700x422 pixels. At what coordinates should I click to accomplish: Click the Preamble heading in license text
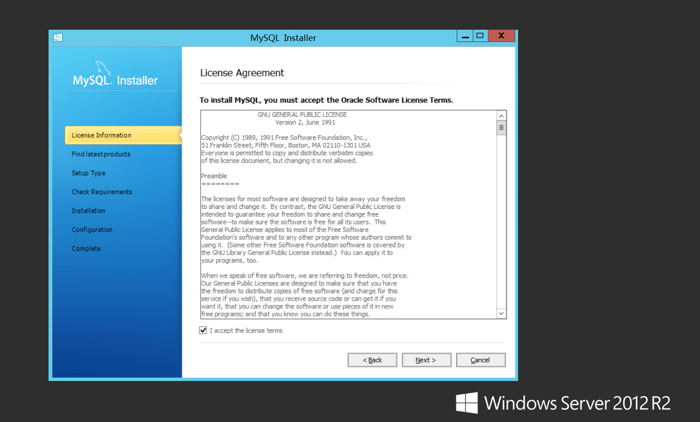point(214,176)
